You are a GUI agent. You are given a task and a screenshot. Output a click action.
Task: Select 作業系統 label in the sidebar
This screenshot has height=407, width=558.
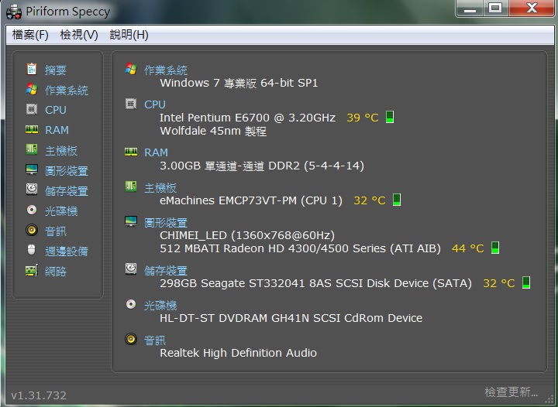tap(66, 91)
